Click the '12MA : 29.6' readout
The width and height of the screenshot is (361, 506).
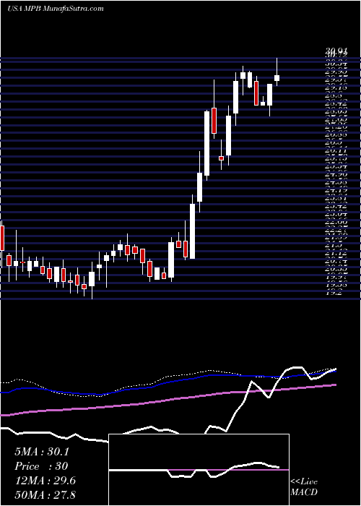(45, 481)
